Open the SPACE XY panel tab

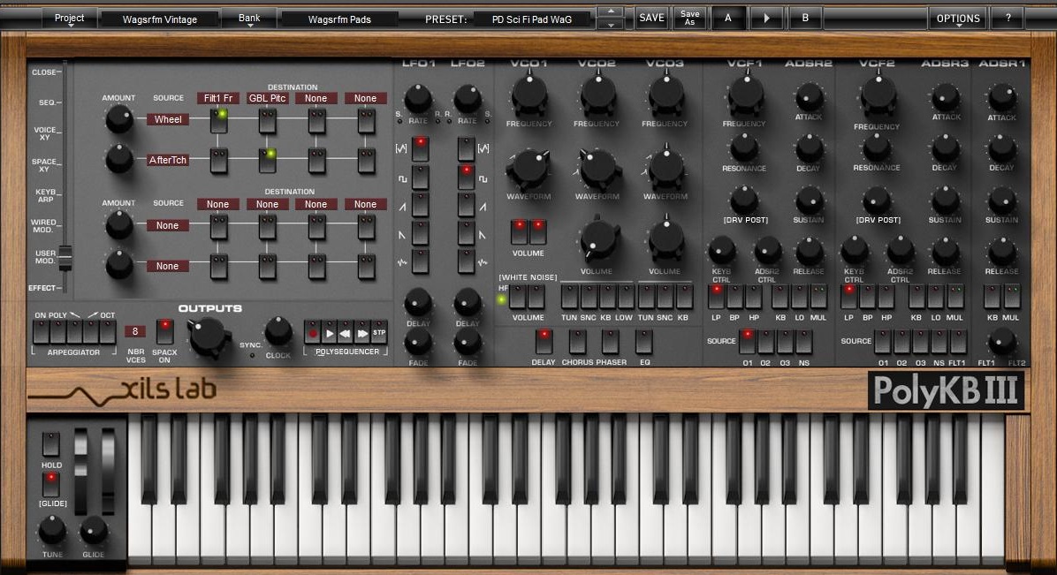coord(46,164)
